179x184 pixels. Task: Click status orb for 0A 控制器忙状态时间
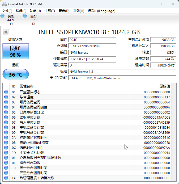point(6,137)
